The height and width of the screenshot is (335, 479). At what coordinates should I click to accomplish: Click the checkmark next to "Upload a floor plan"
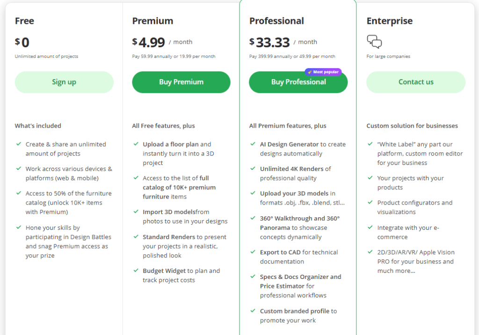point(136,144)
